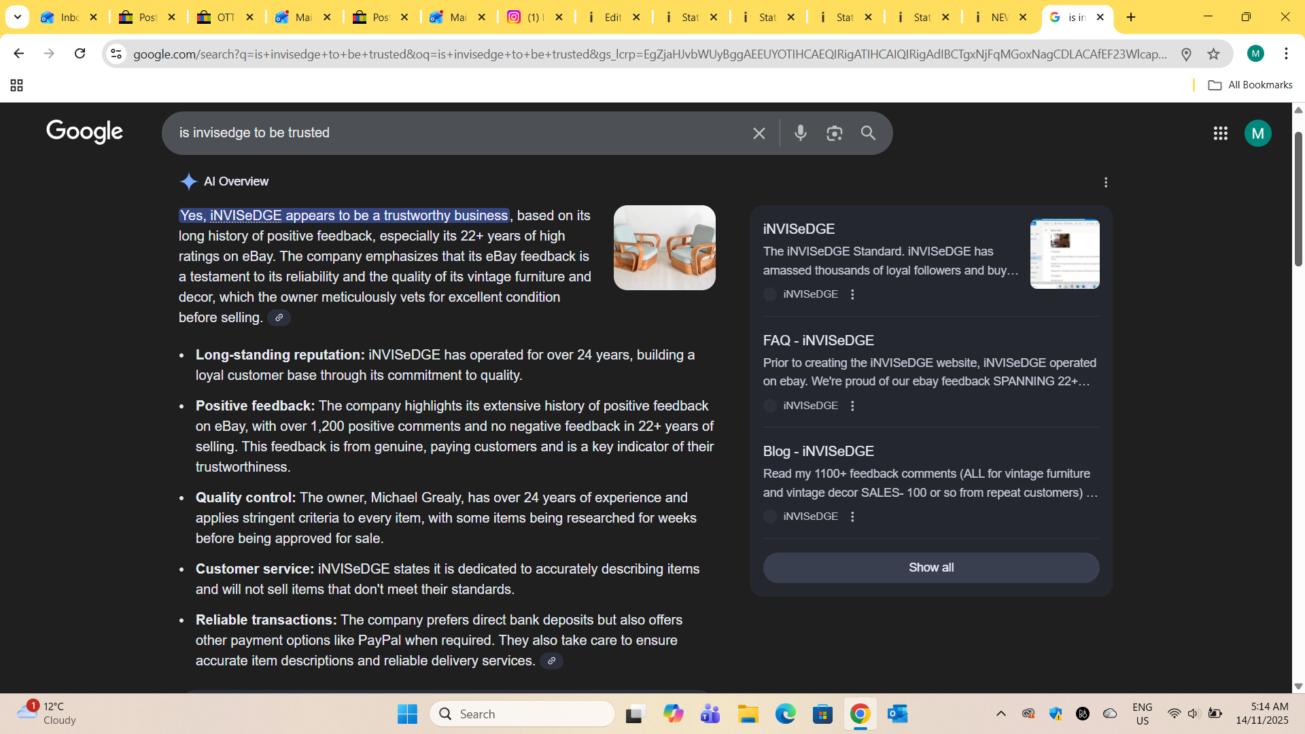Click inside the Google search box

click(x=455, y=133)
